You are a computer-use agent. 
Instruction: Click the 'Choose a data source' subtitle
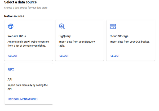(26, 8)
